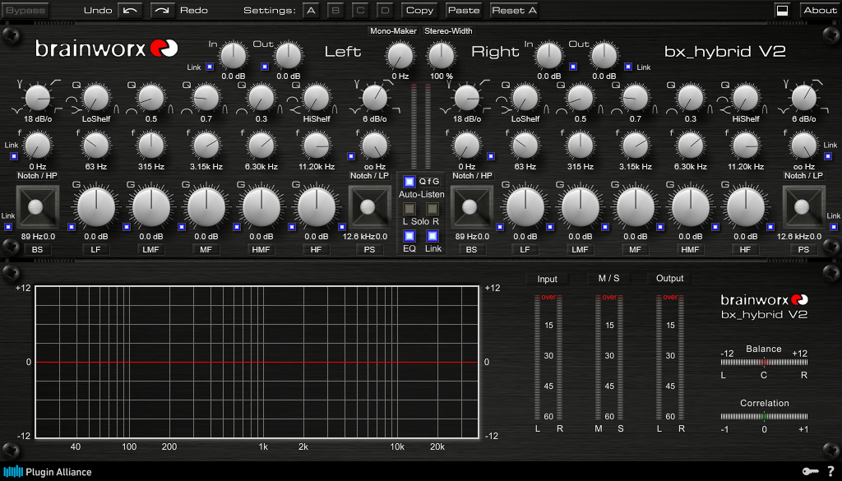Click the Left HF gain knob
This screenshot has width=842, height=481.
[317, 206]
